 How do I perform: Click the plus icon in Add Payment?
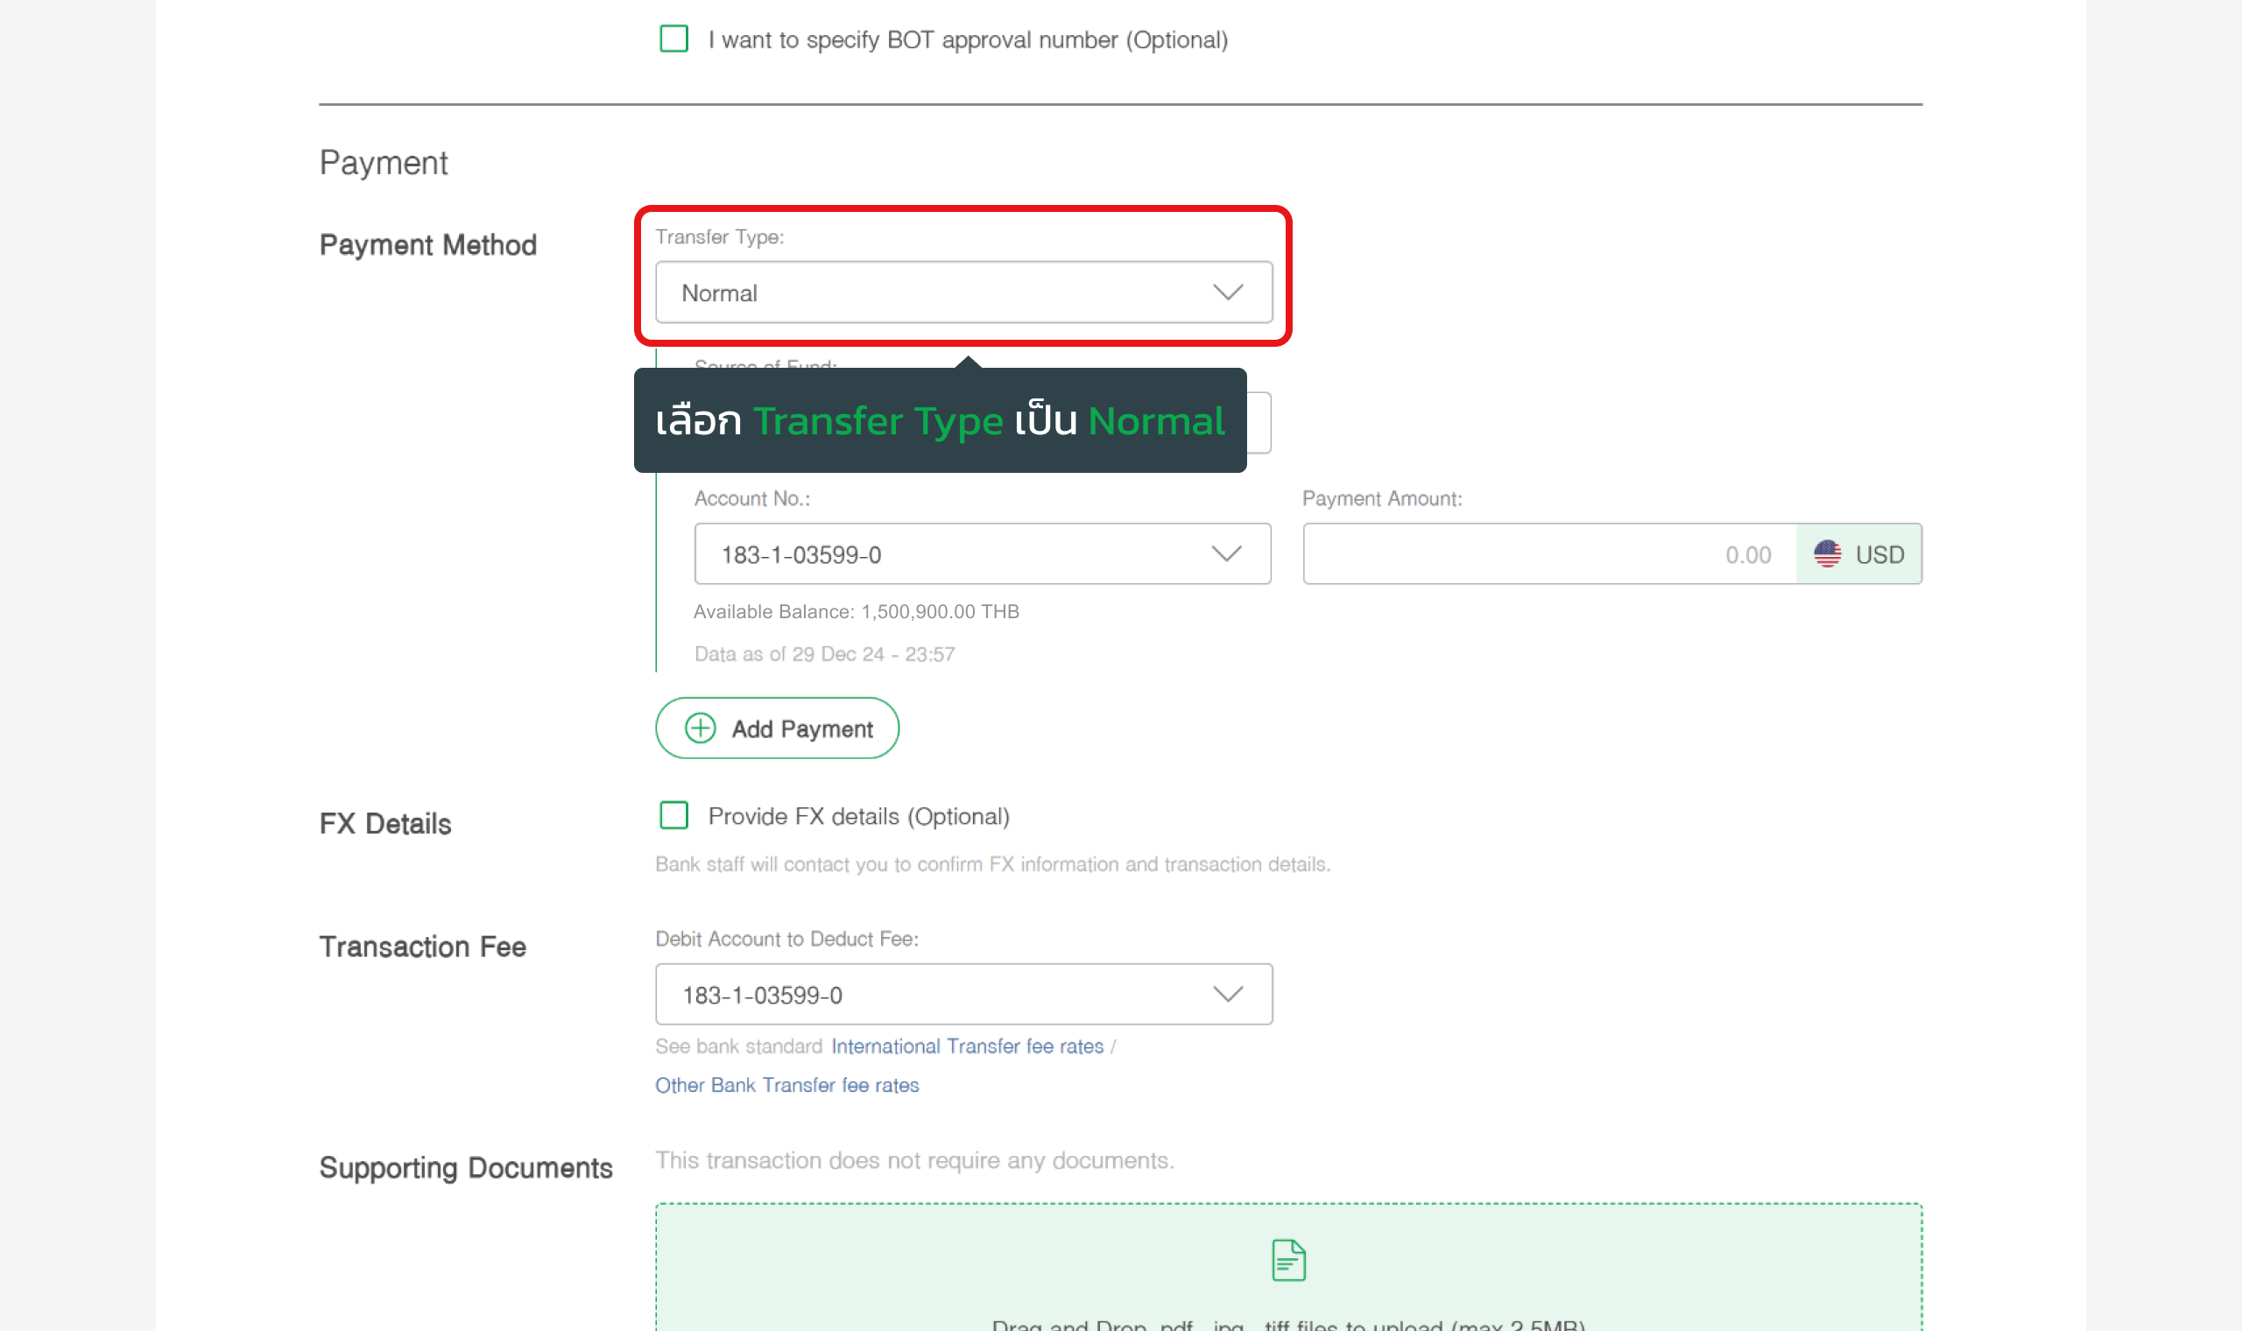[x=701, y=729]
